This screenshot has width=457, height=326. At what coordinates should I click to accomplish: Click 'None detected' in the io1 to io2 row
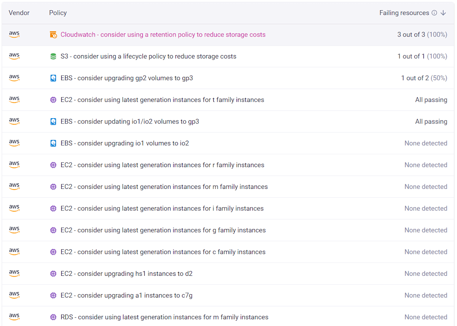coord(426,143)
